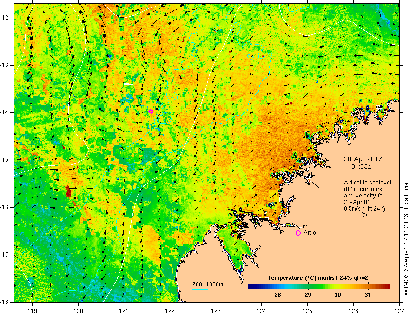Click the Argo legend circle marker

[298, 233]
